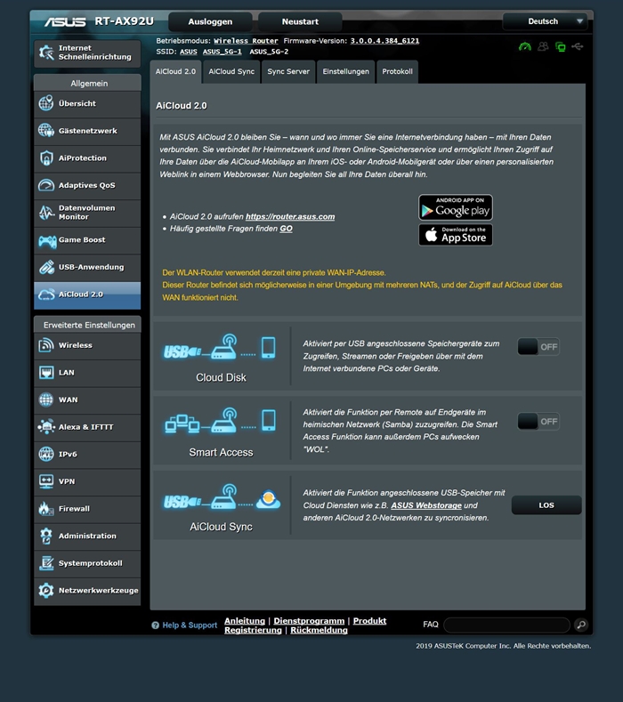
Task: Open Firewall flame icon
Action: pyautogui.click(x=46, y=509)
